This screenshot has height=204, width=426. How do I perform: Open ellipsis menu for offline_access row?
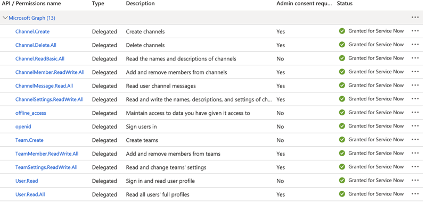coord(415,112)
